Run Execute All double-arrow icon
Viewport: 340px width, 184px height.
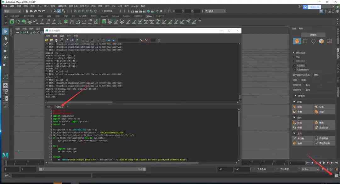pyautogui.click(x=109, y=40)
